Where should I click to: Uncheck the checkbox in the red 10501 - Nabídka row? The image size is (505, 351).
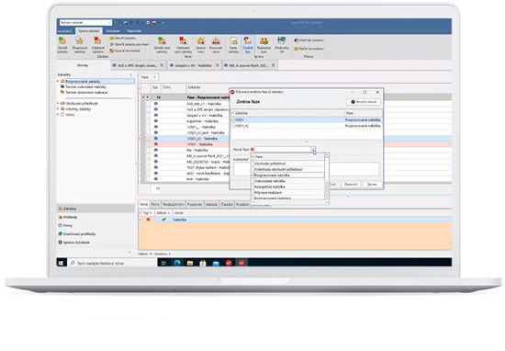[x=148, y=144]
